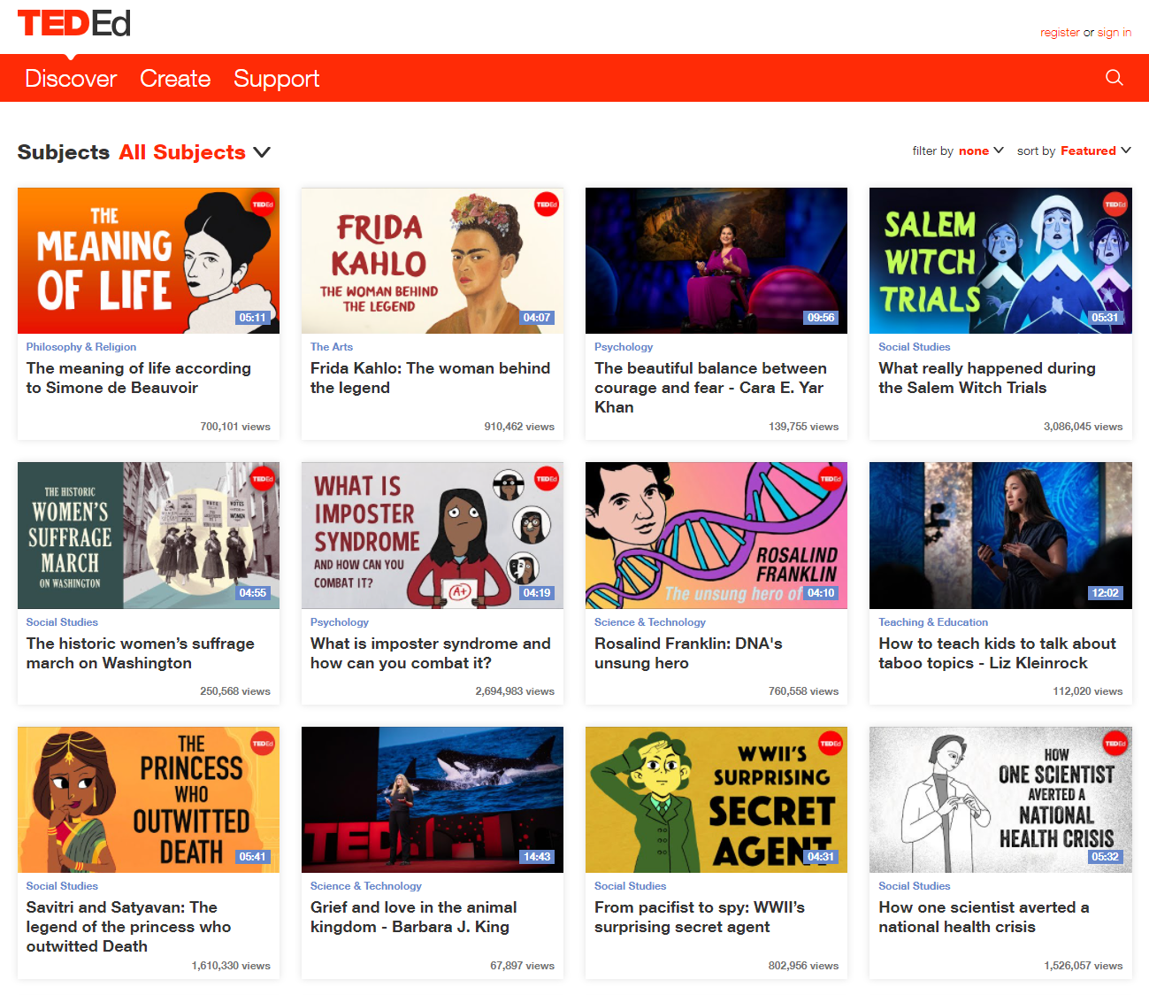Click Social Studies above one scientist title

(x=915, y=886)
